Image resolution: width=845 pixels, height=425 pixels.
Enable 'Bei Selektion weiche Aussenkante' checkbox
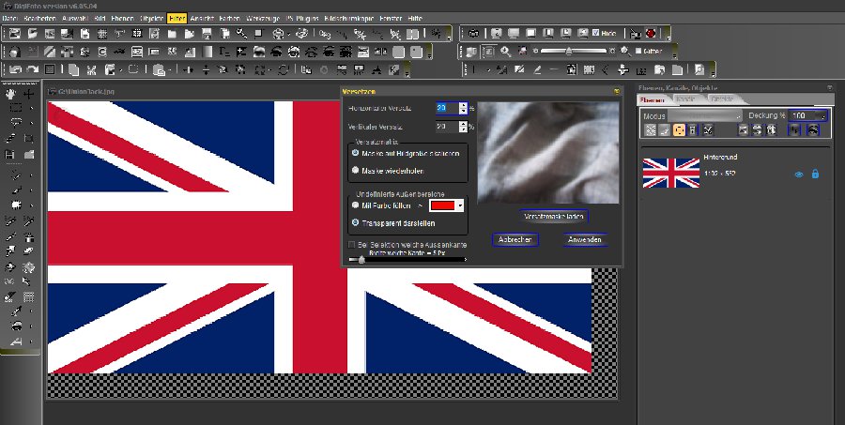coord(352,244)
